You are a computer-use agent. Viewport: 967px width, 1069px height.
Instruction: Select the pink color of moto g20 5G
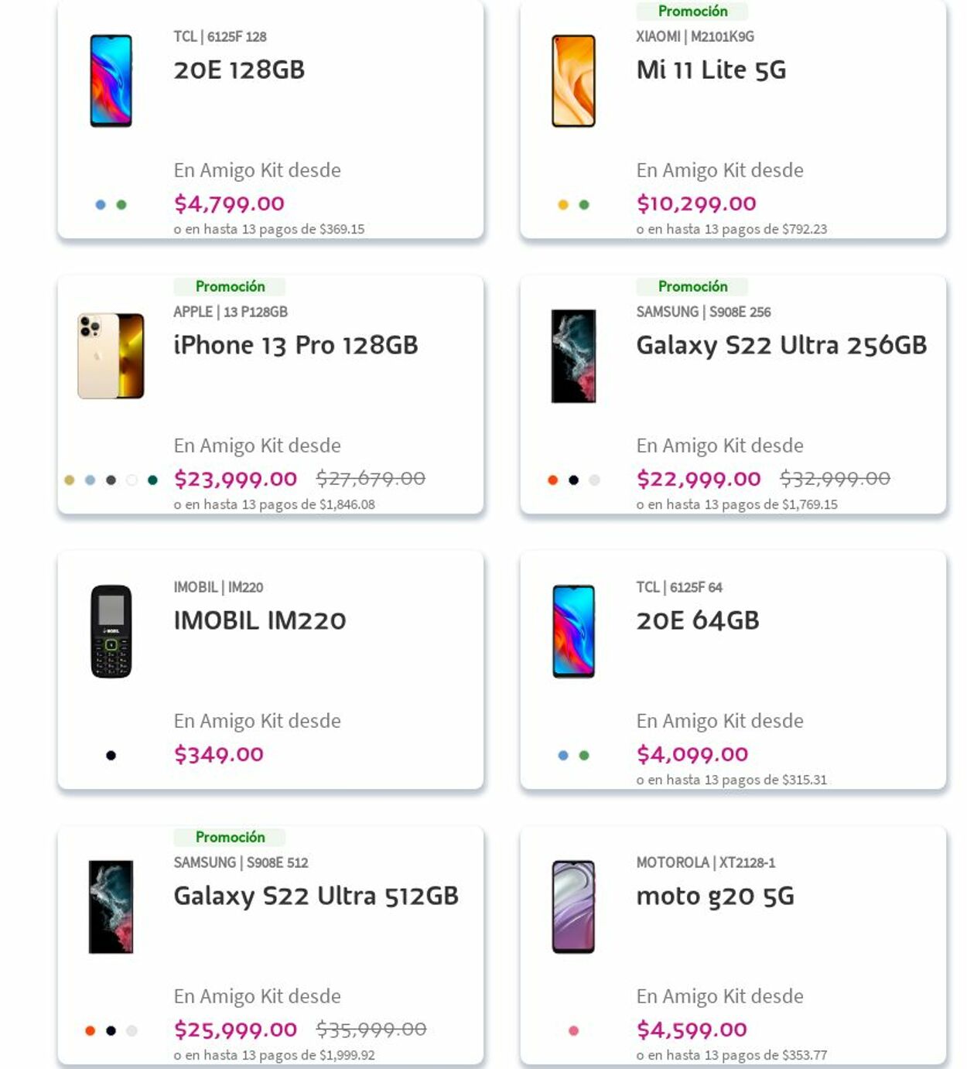point(573,1030)
